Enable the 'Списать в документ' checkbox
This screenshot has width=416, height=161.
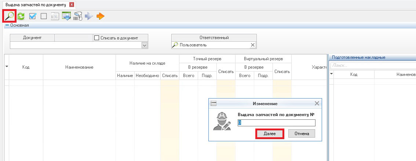[x=97, y=38]
